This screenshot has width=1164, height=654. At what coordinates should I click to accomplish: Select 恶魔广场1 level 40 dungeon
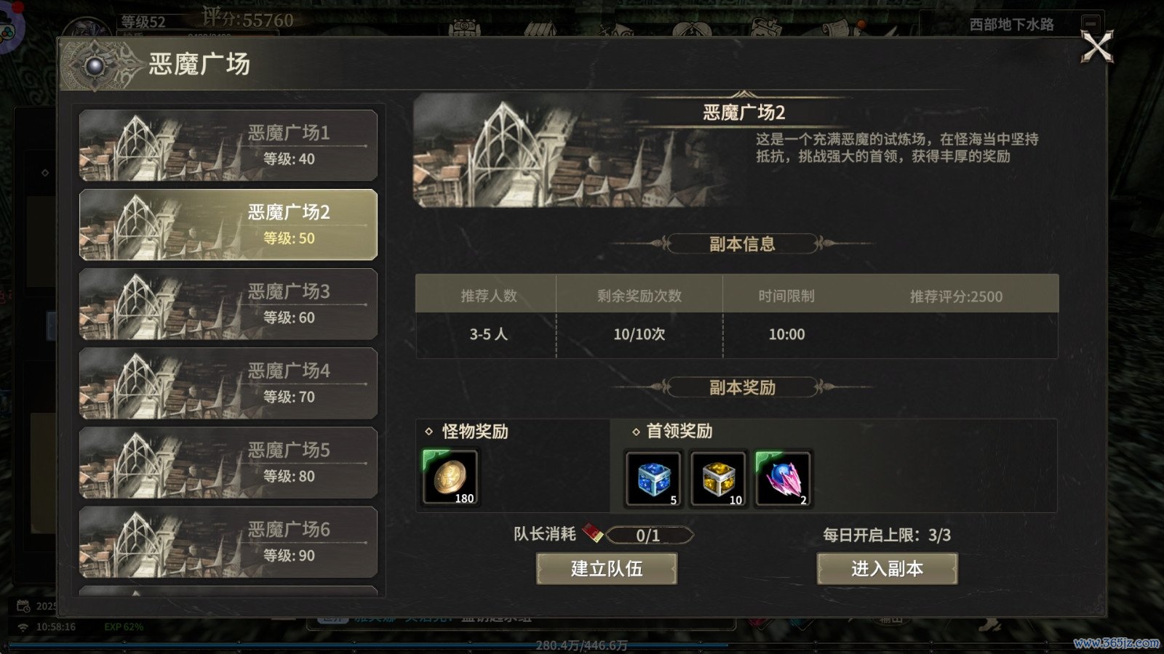click(228, 145)
